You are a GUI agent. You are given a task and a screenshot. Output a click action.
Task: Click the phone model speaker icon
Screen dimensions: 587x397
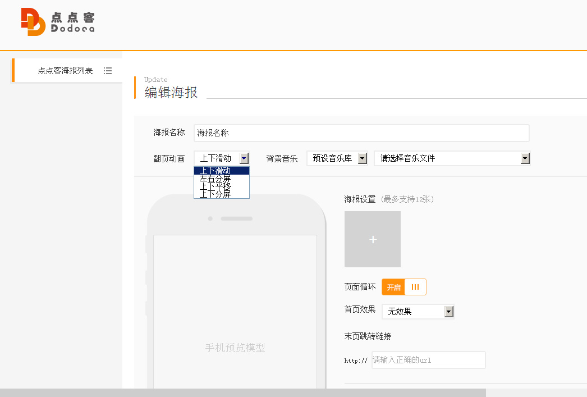click(x=236, y=218)
